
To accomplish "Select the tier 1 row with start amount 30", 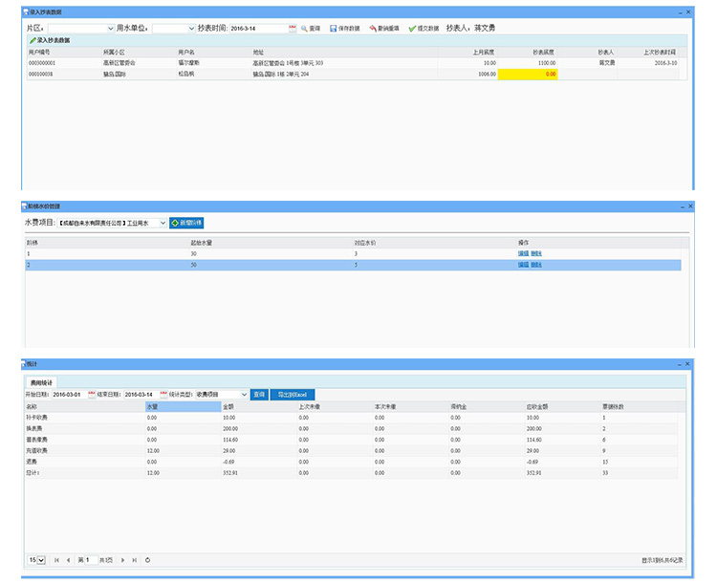I will (x=353, y=254).
